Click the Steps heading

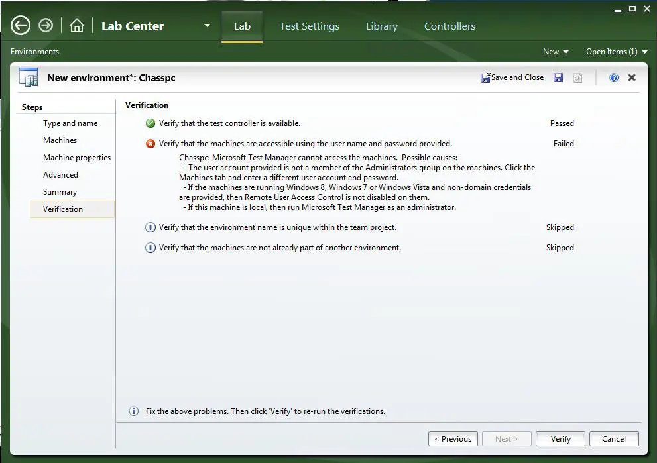point(32,107)
